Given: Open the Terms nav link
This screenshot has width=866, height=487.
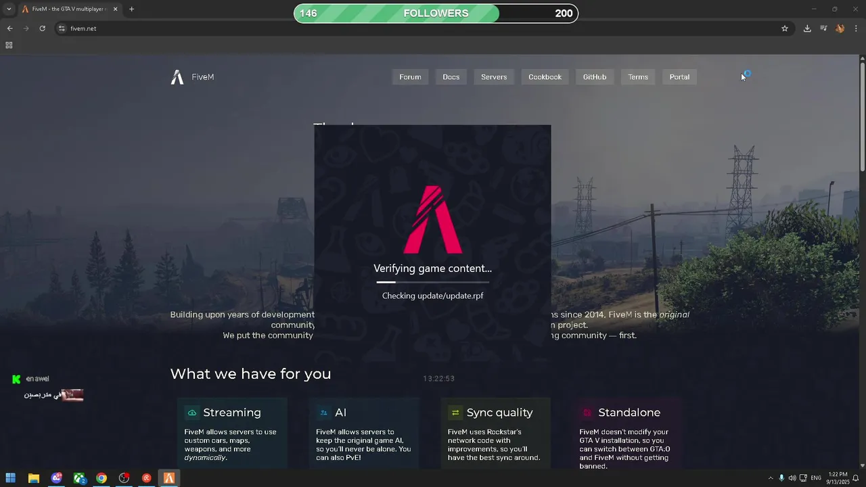Looking at the screenshot, I should point(638,77).
